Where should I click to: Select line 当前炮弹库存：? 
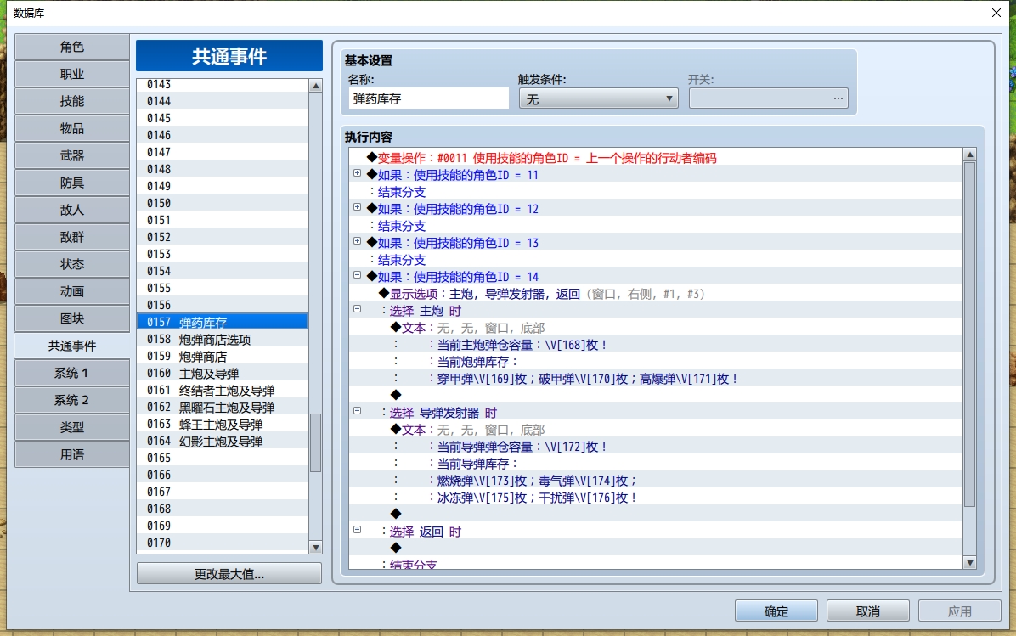(x=655, y=362)
